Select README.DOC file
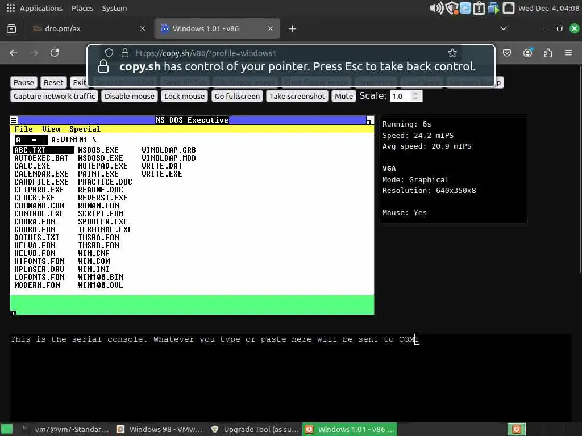Viewport: 582px width, 436px height. click(101, 190)
